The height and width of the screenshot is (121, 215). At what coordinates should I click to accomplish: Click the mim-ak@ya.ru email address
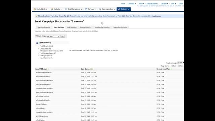coord(41,108)
